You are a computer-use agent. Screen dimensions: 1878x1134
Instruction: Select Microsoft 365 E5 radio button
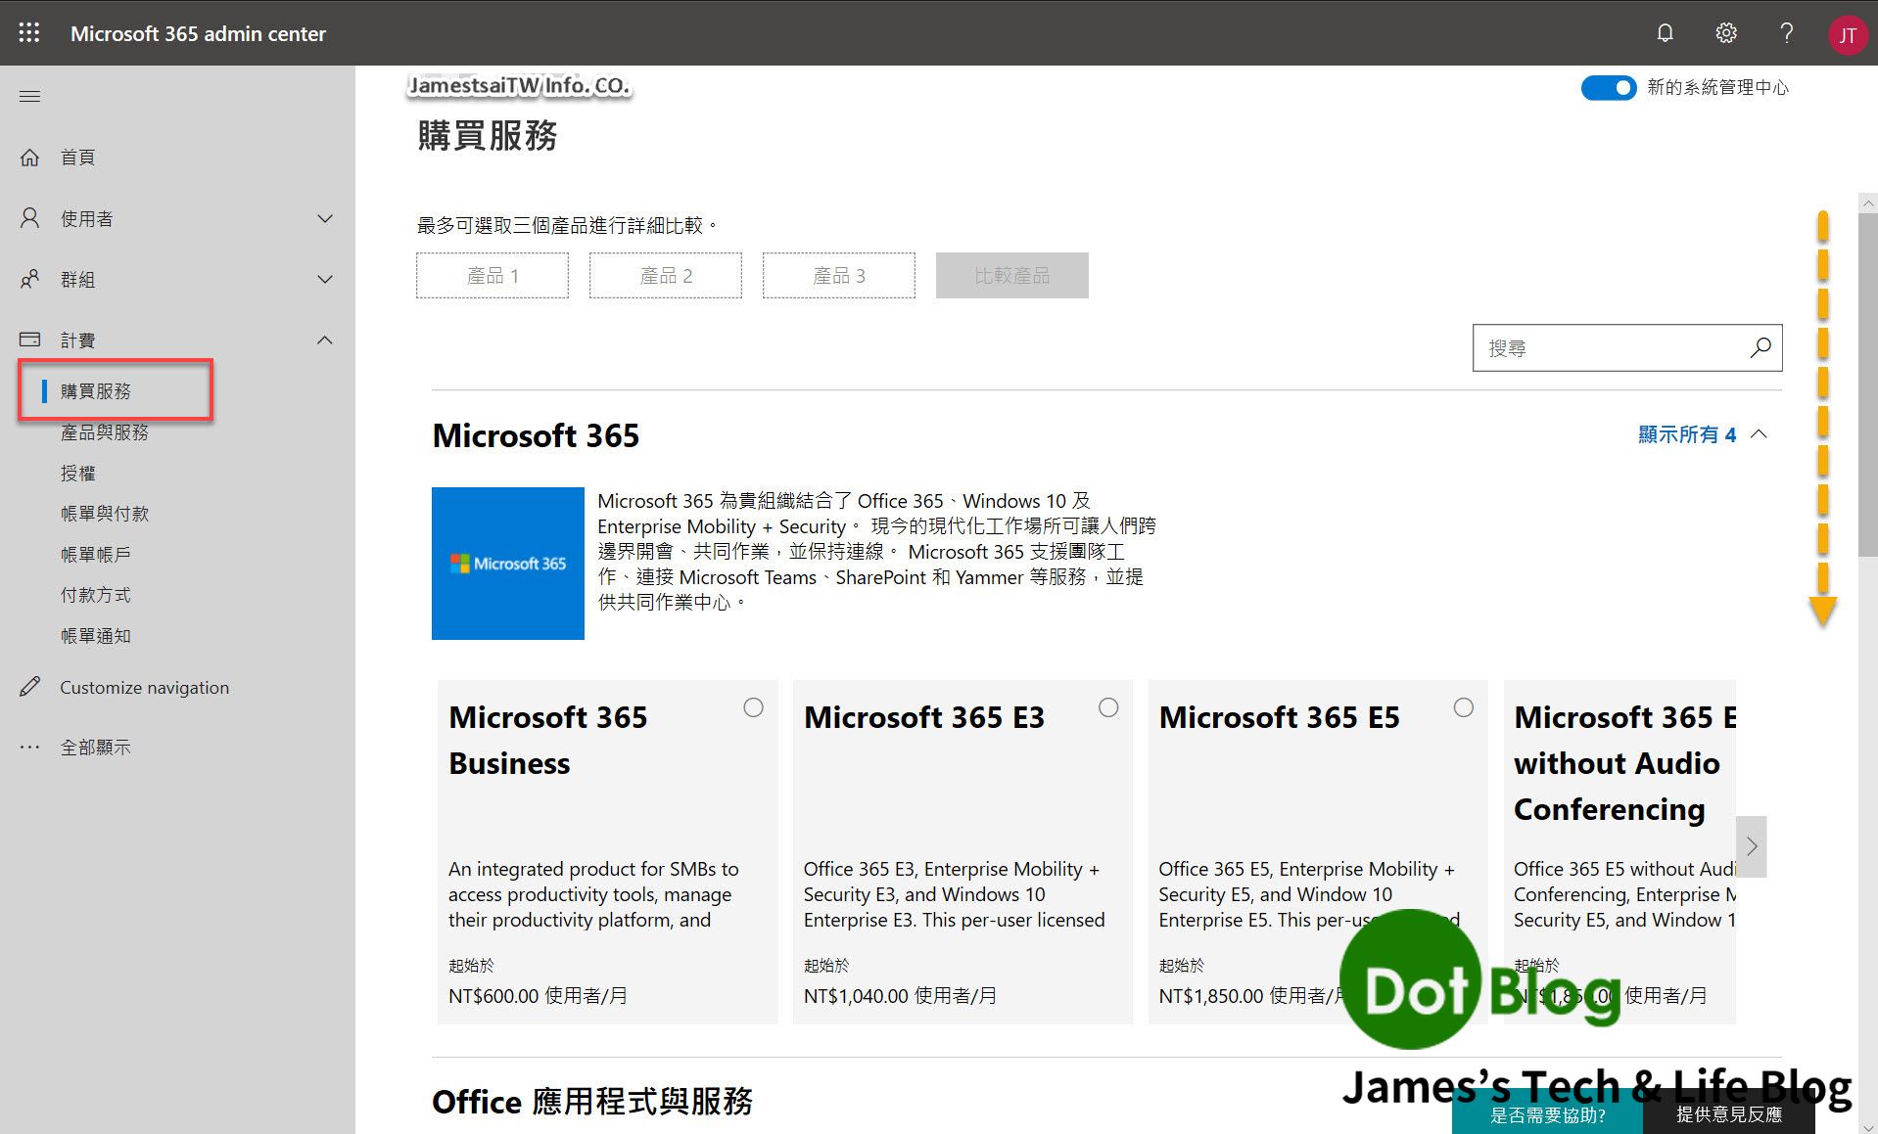(x=1463, y=707)
